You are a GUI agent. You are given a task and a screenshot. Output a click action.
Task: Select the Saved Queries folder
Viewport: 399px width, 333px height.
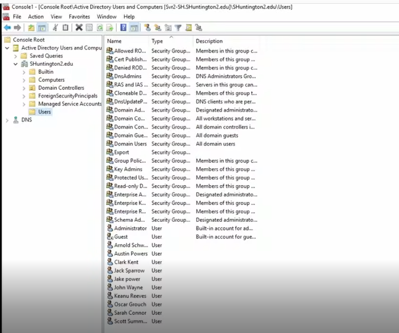46,56
